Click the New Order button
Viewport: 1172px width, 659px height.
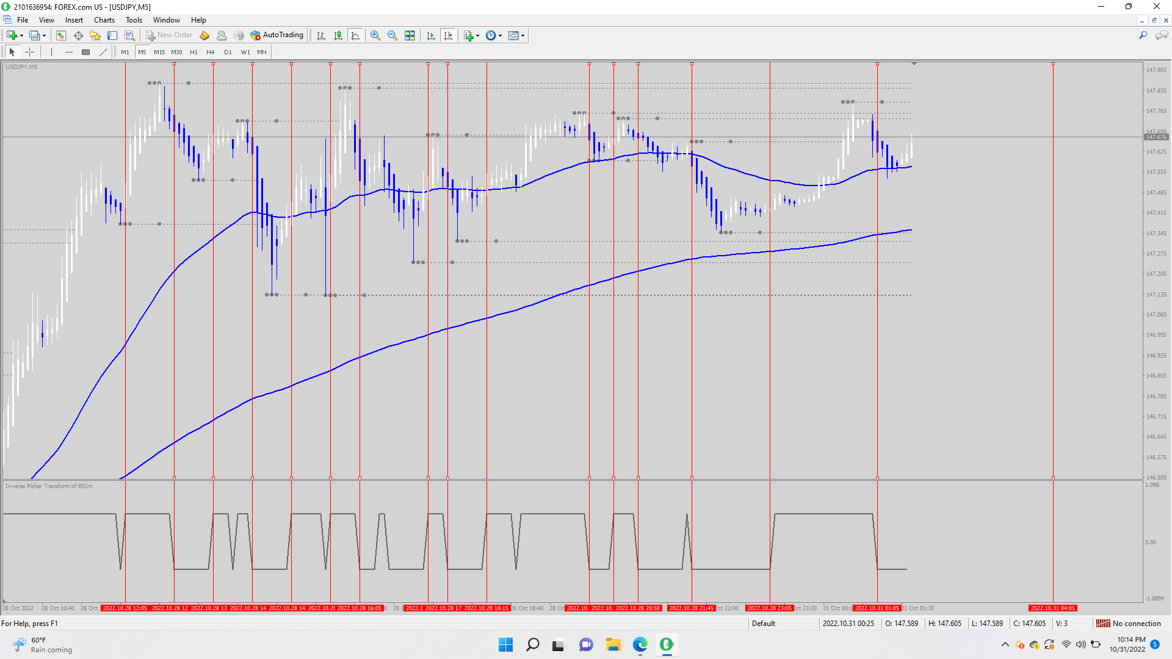pyautogui.click(x=169, y=35)
